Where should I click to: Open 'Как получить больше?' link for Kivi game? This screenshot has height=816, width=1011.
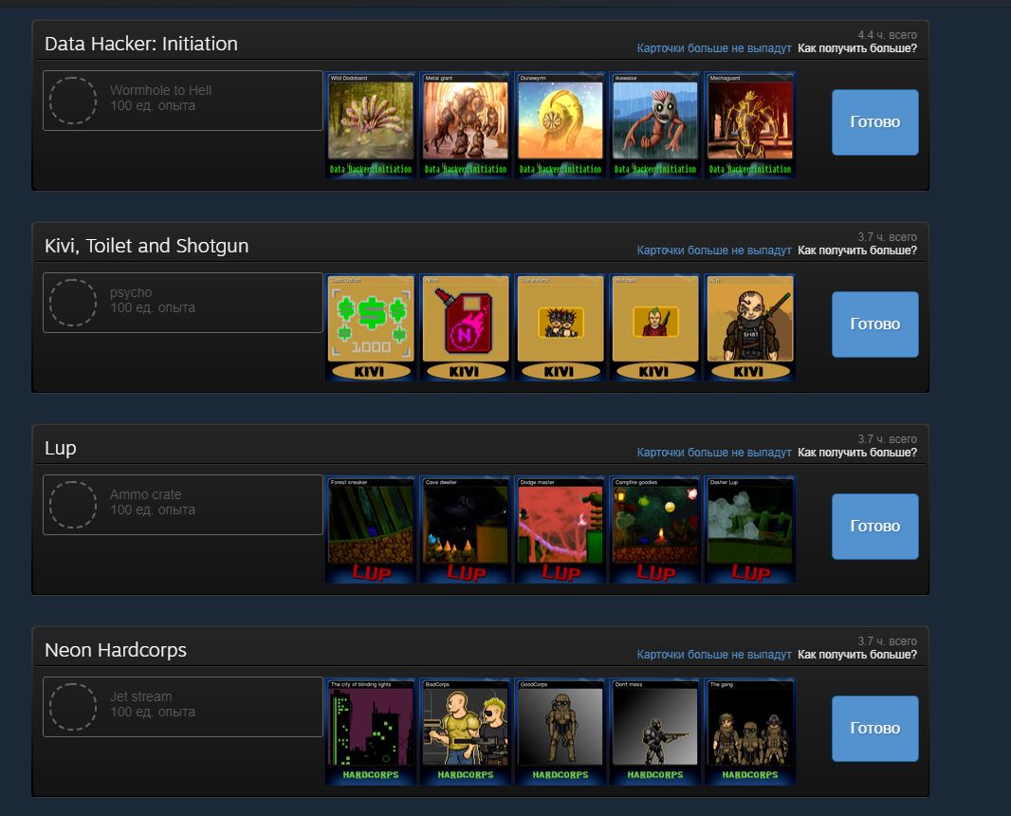click(857, 250)
